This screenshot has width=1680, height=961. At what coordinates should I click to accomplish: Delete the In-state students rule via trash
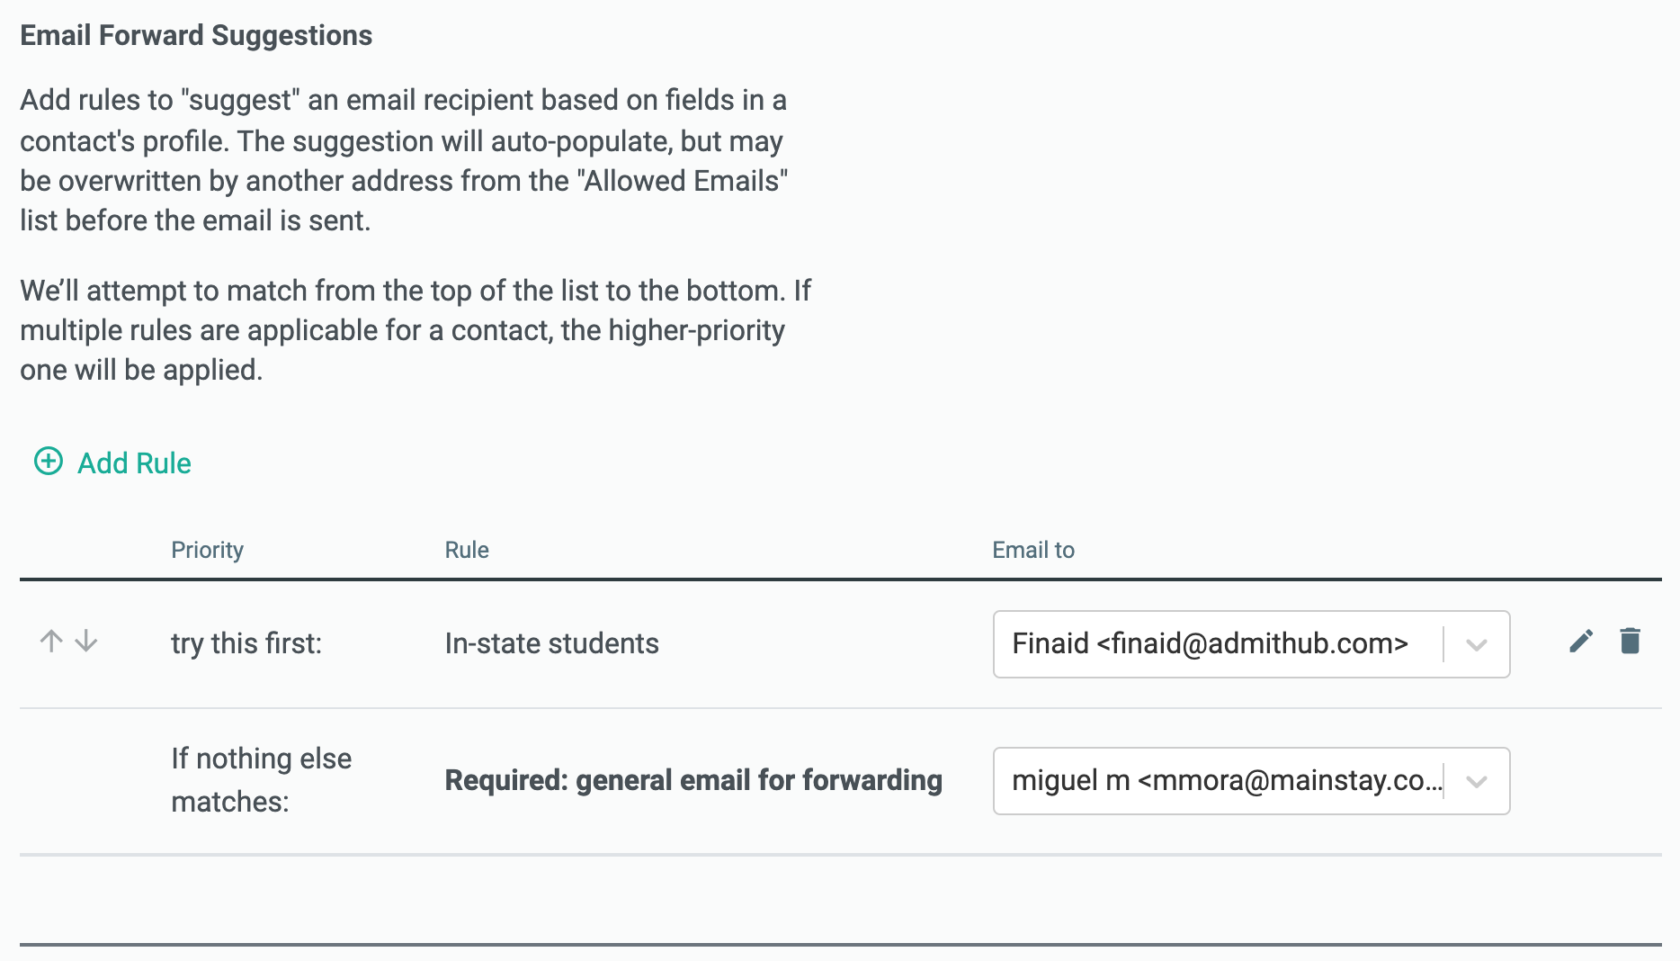pyautogui.click(x=1630, y=642)
